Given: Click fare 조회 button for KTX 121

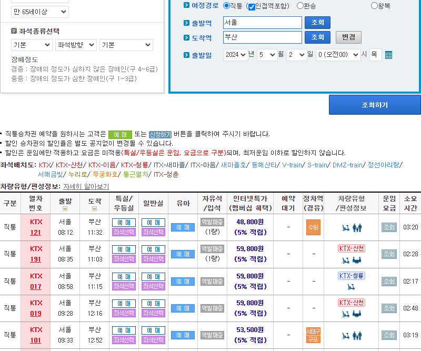Looking at the screenshot, I should (389, 227).
